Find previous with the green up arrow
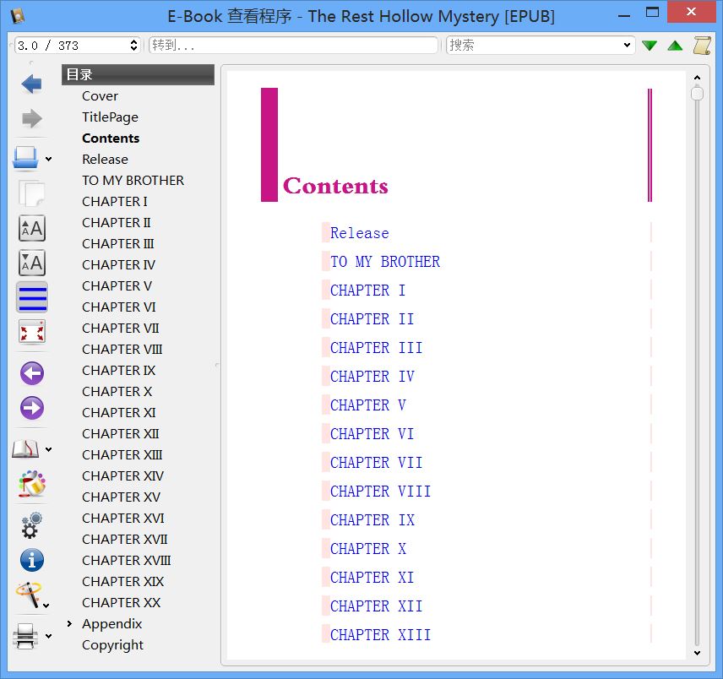Viewport: 723px width, 679px height. point(675,45)
